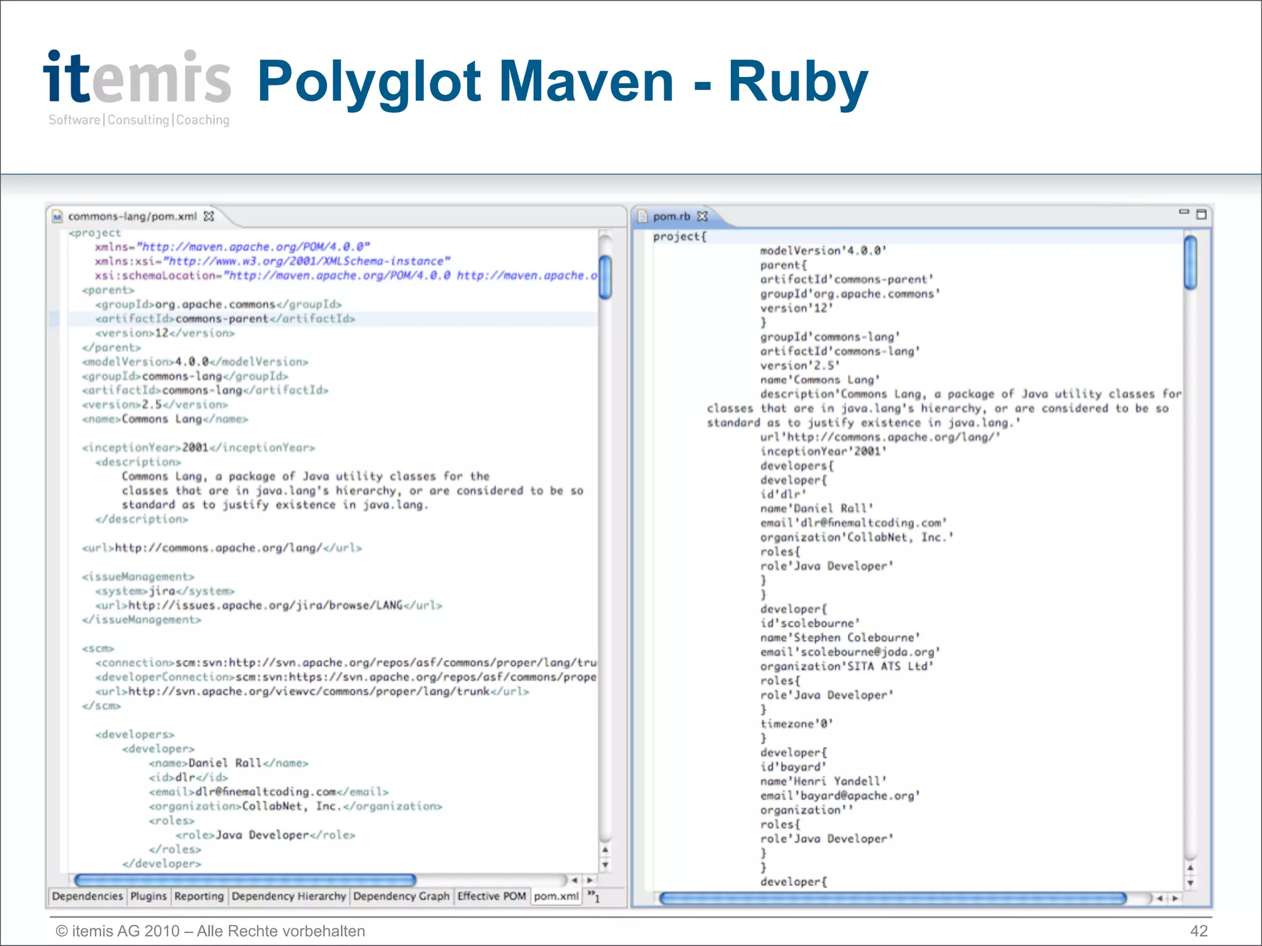Click name'Stephen Colebourne' in pom.rb
The image size is (1262, 946).
840,637
